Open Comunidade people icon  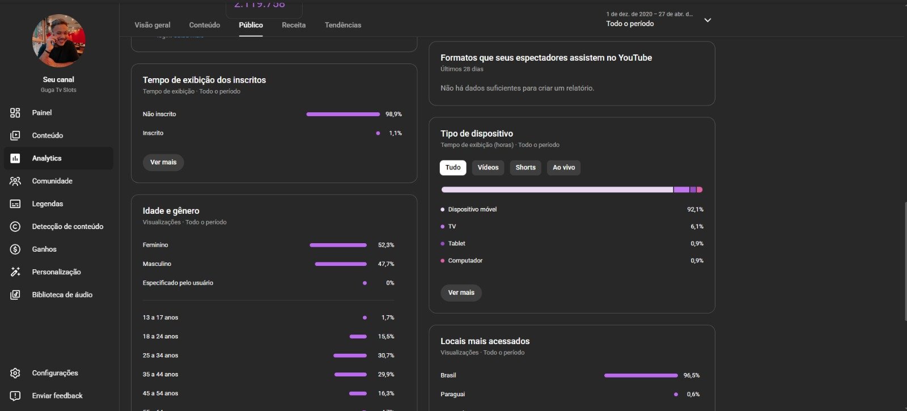coord(15,181)
